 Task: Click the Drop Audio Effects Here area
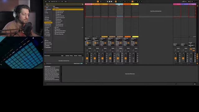click(x=130, y=74)
